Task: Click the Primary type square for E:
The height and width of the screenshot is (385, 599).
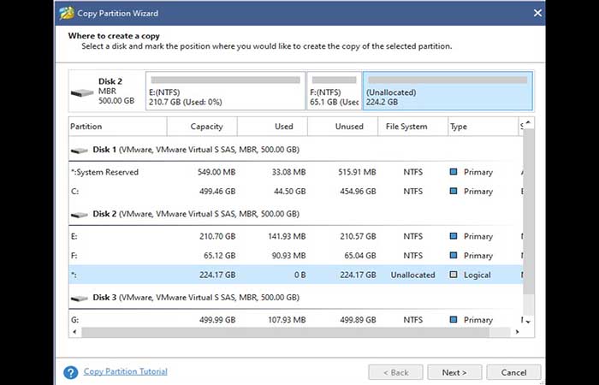Action: [454, 236]
